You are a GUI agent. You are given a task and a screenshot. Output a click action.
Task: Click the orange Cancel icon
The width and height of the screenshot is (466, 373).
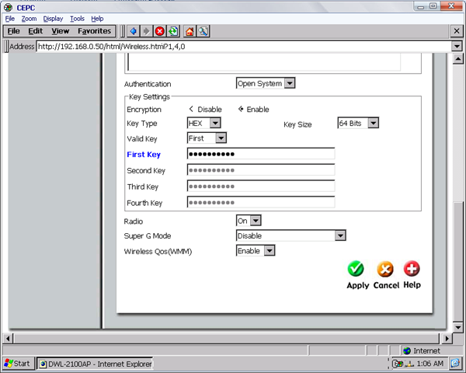[385, 269]
